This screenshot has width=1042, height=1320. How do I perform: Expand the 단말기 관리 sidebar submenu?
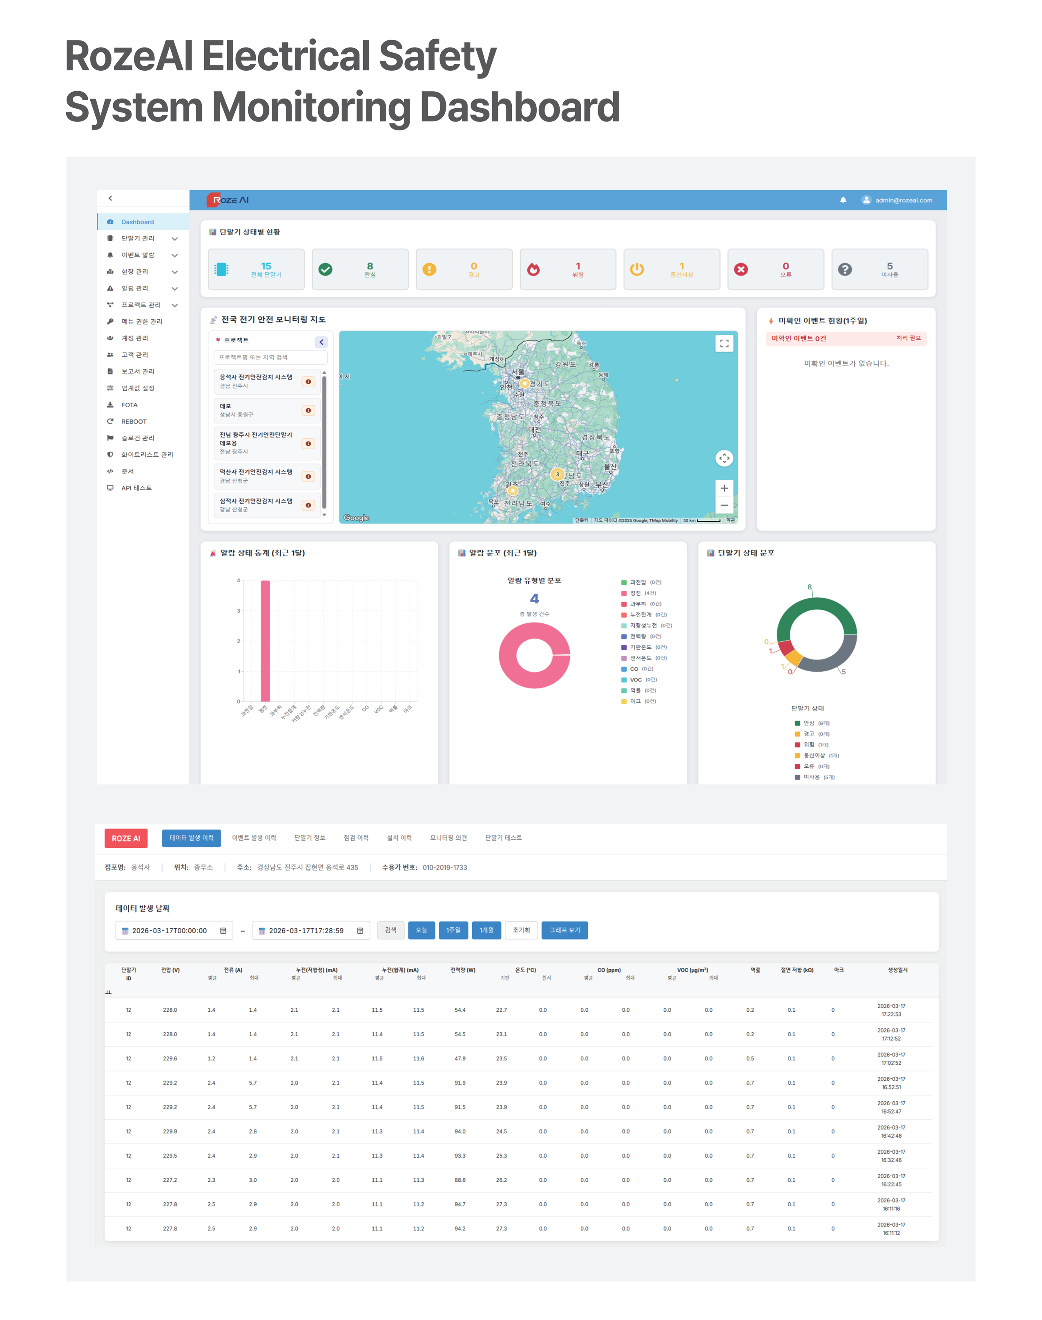(x=174, y=239)
